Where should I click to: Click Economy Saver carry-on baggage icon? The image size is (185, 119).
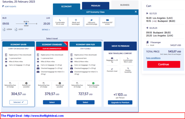click(6, 65)
